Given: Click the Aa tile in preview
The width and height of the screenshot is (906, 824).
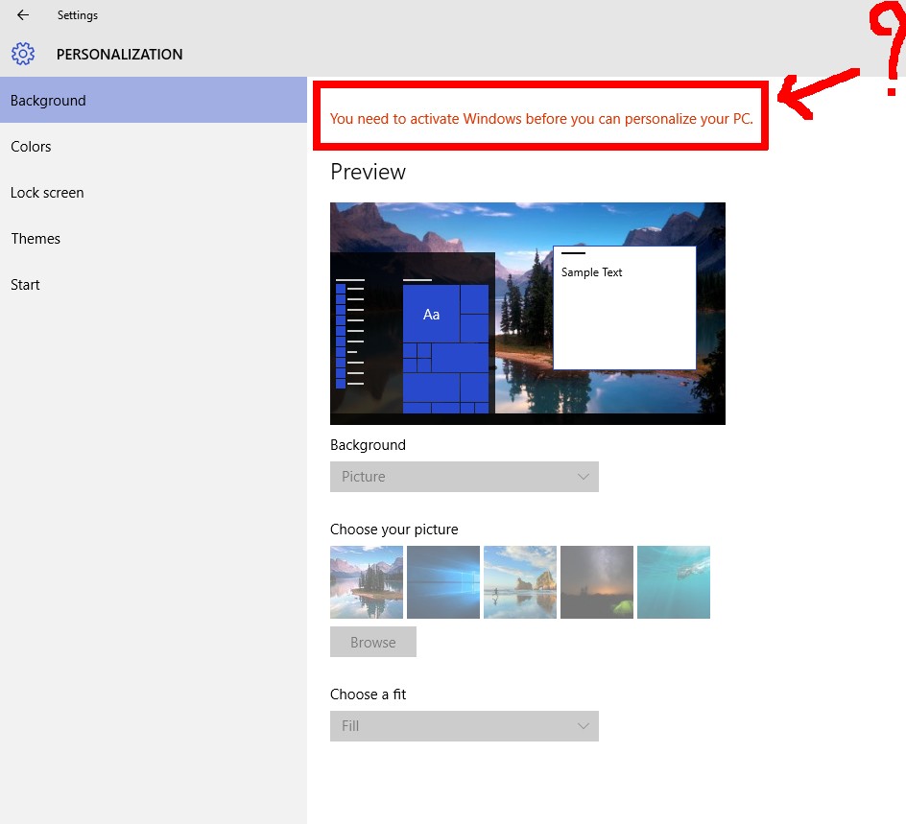Looking at the screenshot, I should click(x=431, y=314).
